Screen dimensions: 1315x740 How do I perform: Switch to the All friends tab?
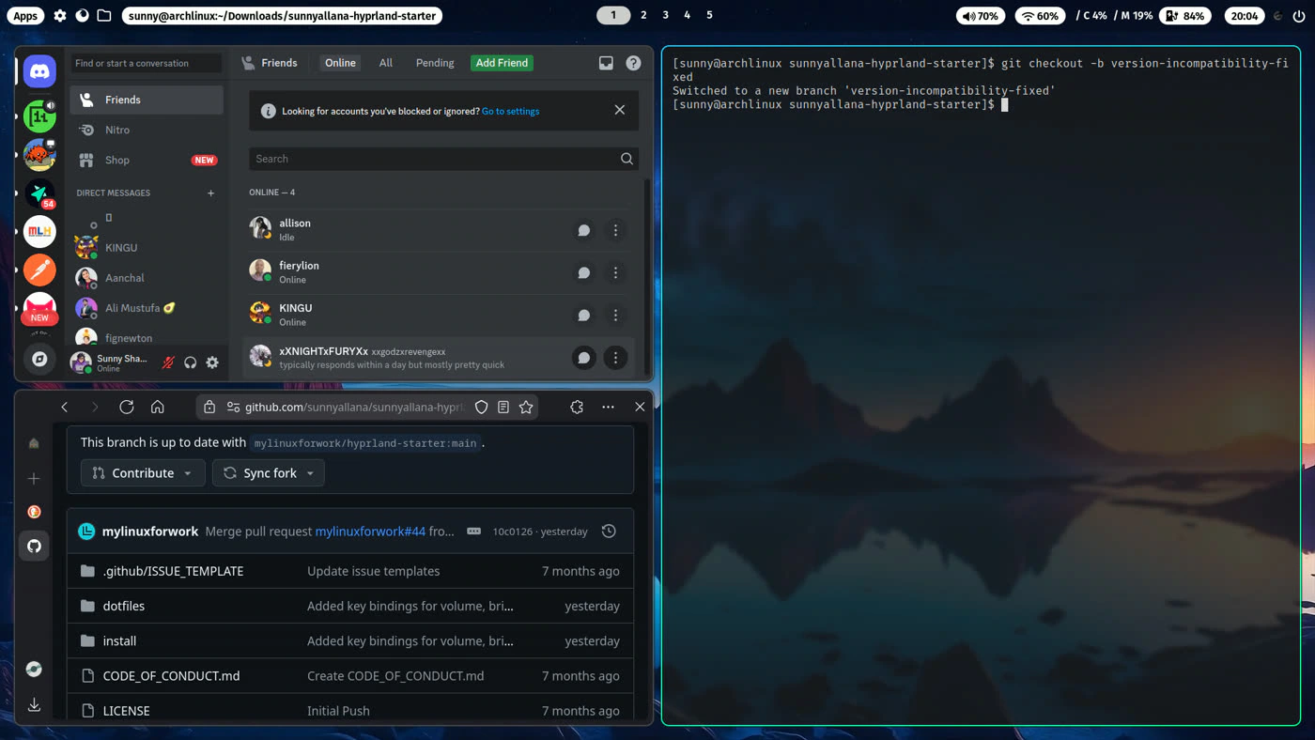pos(385,63)
